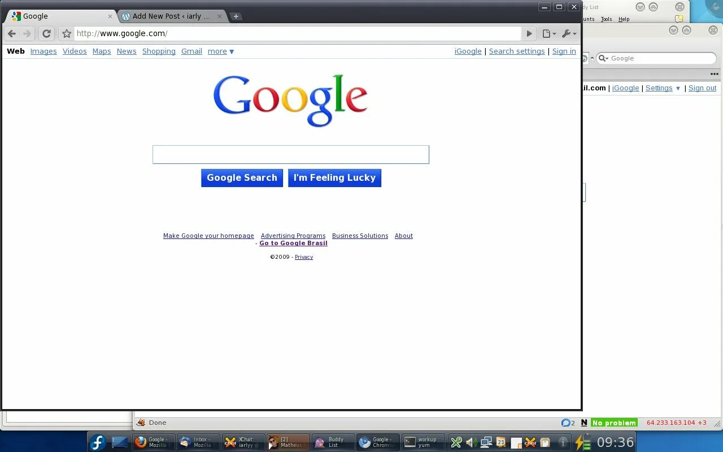This screenshot has width=723, height=452.
Task: Click the green No problem status indicator
Action: (614, 423)
